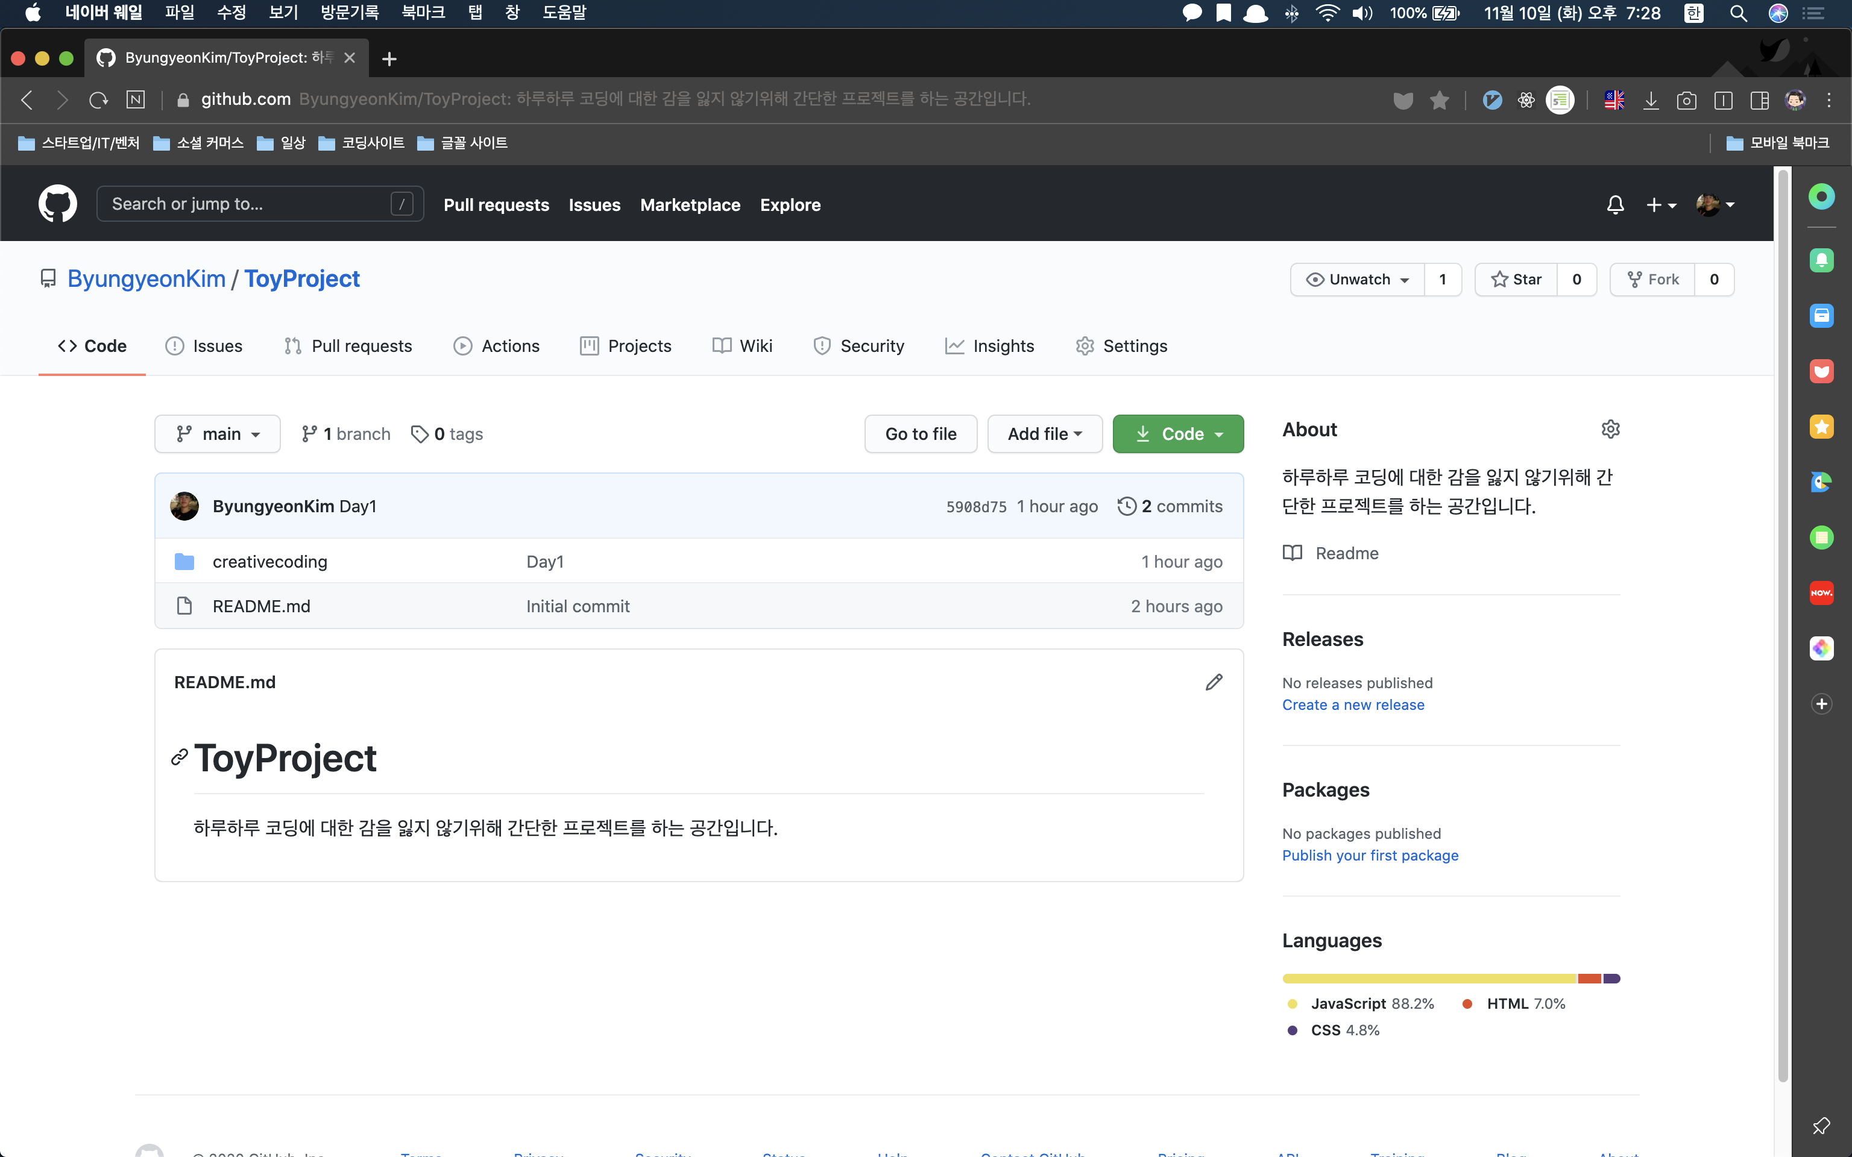Click the GitHub Octocat home logo
1852x1157 pixels.
pos(57,204)
